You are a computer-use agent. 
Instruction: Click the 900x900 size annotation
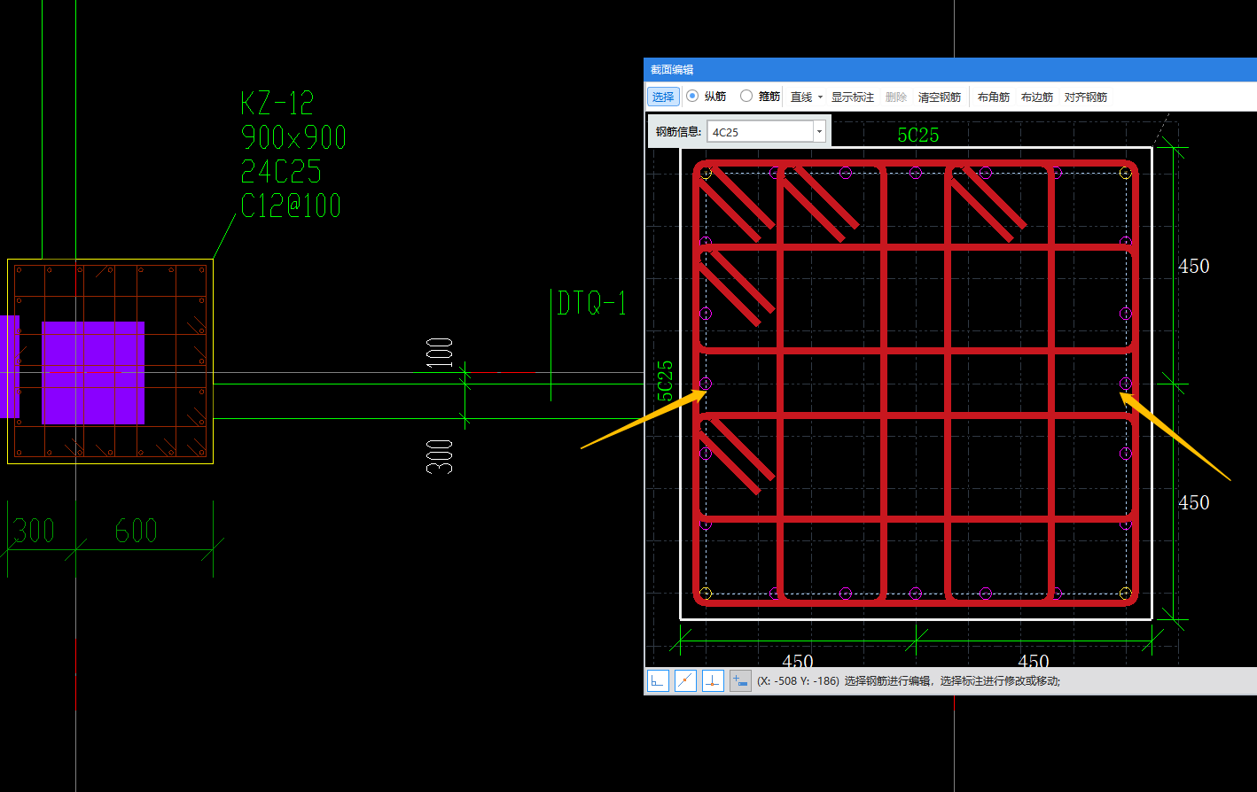pos(293,137)
